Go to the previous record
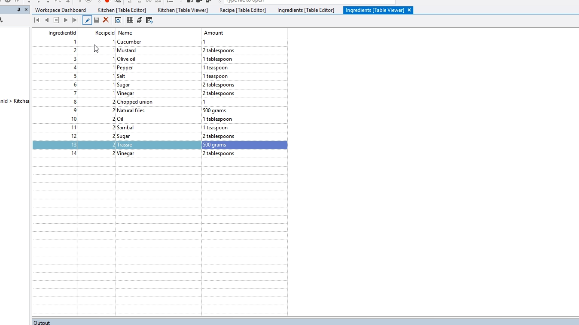 point(47,20)
